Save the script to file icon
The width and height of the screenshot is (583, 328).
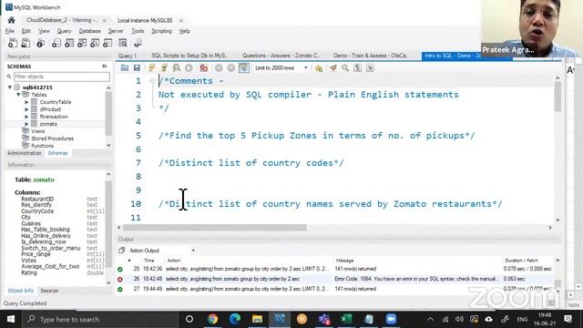click(x=137, y=67)
